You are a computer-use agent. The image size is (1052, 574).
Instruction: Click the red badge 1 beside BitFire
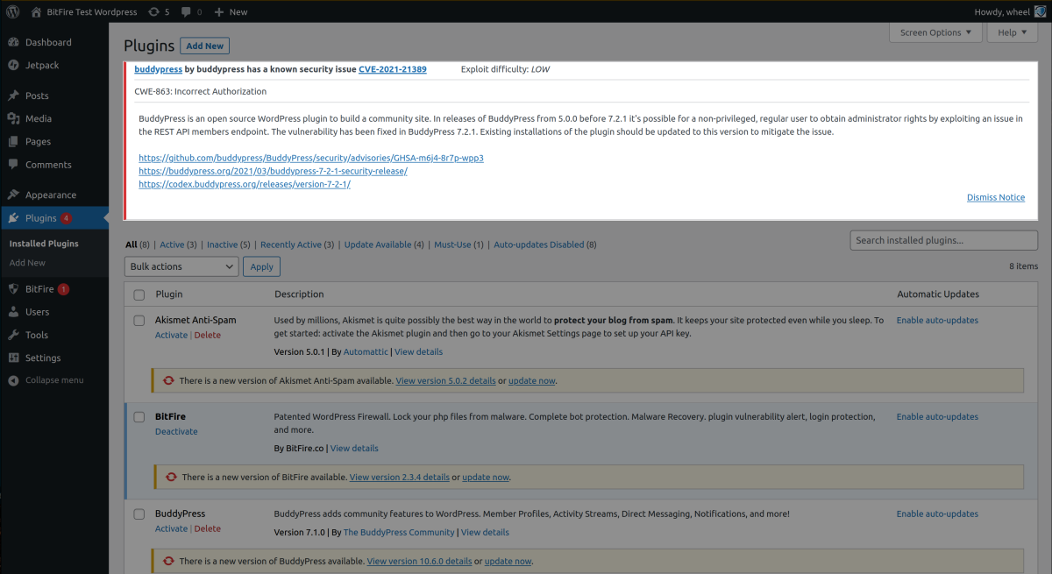[64, 288]
